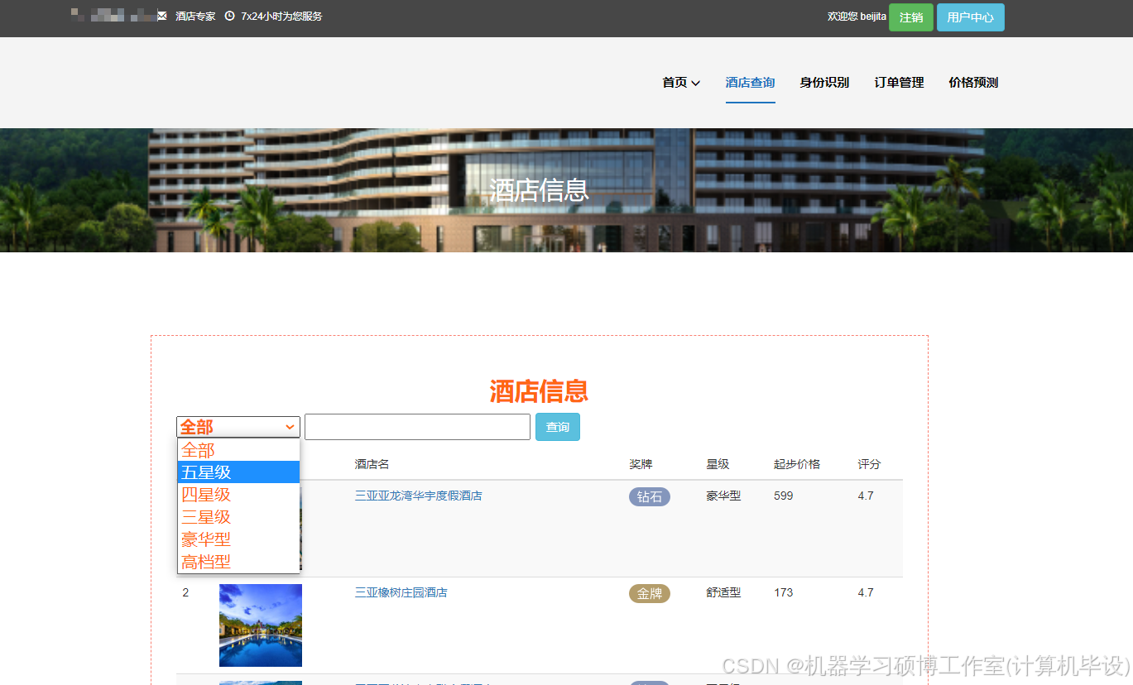Click the hotel search input field
Image resolution: width=1133 pixels, height=685 pixels.
coord(416,426)
